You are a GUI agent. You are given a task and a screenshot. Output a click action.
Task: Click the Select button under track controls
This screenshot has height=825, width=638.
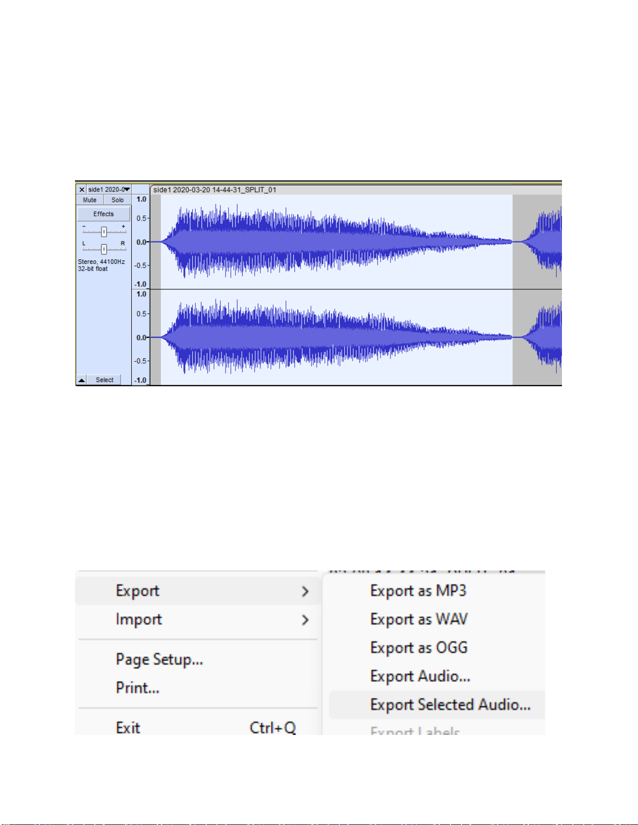point(104,380)
